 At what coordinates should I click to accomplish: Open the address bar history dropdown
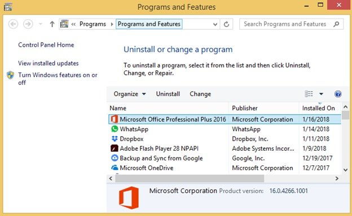coord(215,24)
